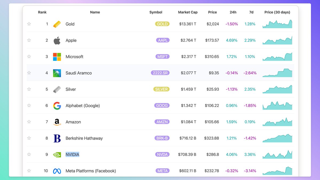The width and height of the screenshot is (320, 180).
Task: Toggle the Silver favorite star
Action: pyautogui.click(x=29, y=89)
